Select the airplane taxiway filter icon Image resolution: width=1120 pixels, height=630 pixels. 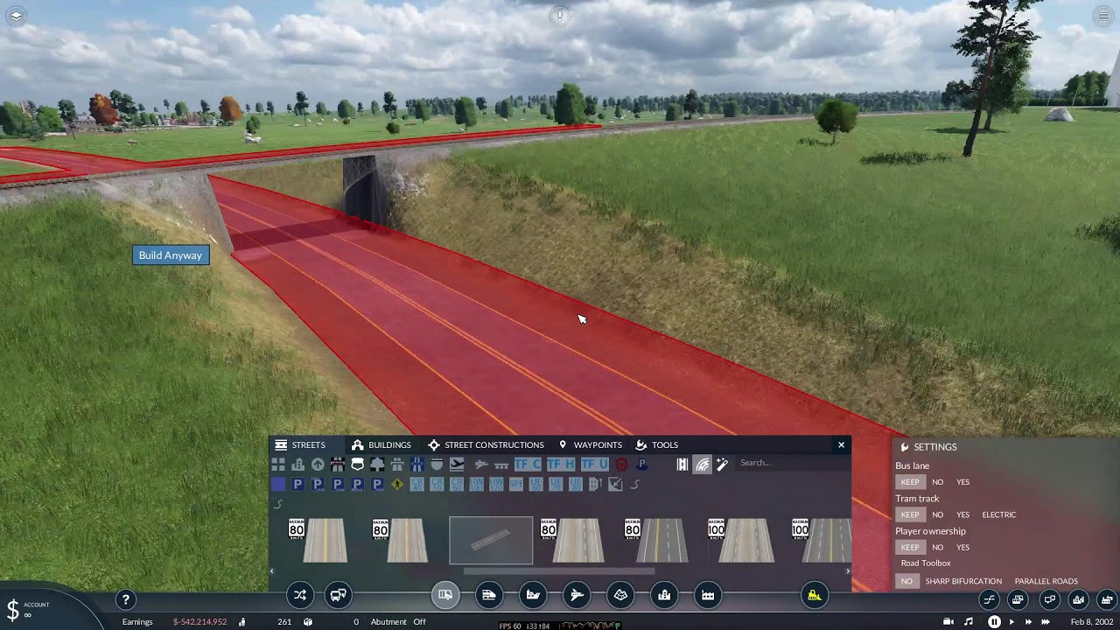[x=481, y=465]
